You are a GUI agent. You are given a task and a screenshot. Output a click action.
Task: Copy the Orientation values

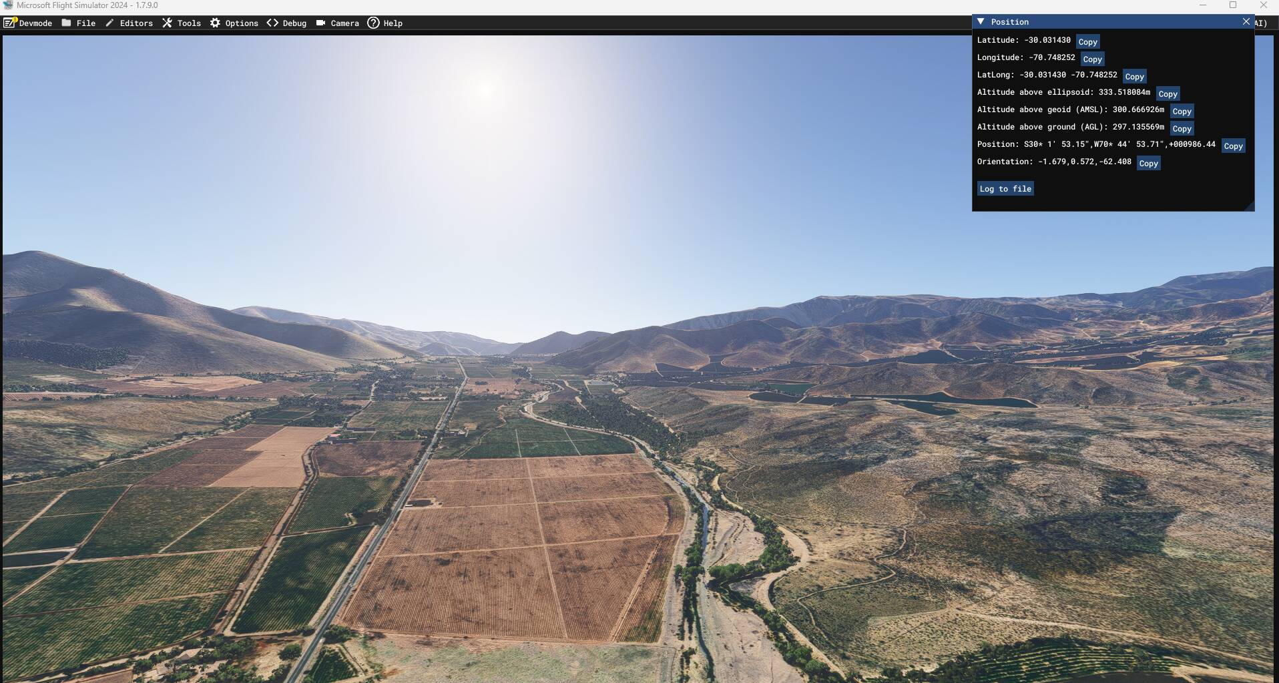pos(1148,163)
